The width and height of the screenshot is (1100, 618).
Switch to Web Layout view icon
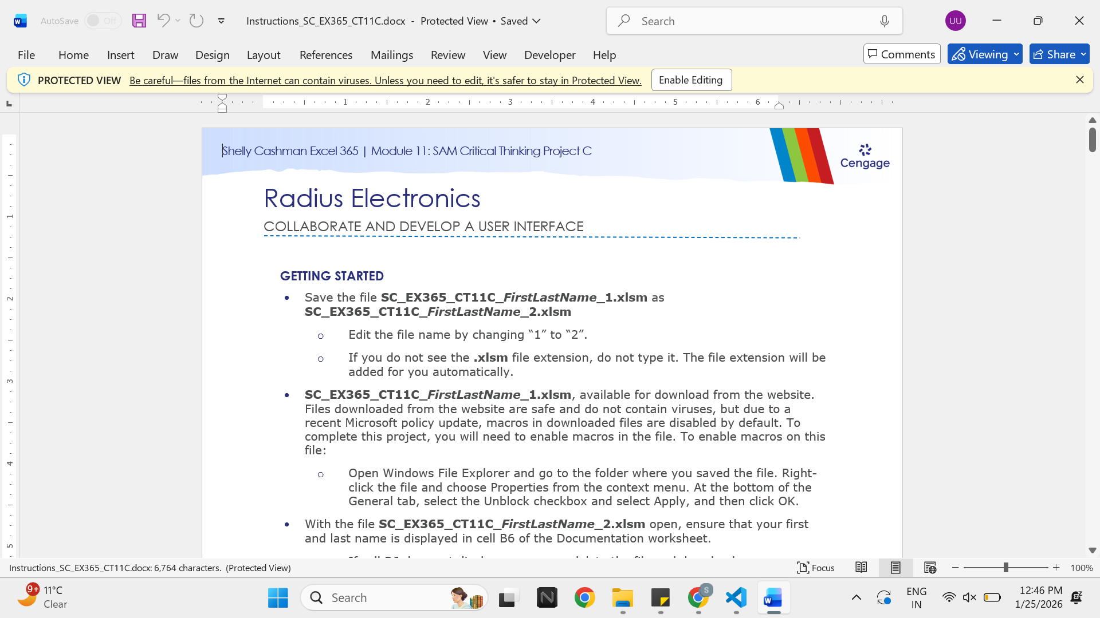pyautogui.click(x=930, y=568)
